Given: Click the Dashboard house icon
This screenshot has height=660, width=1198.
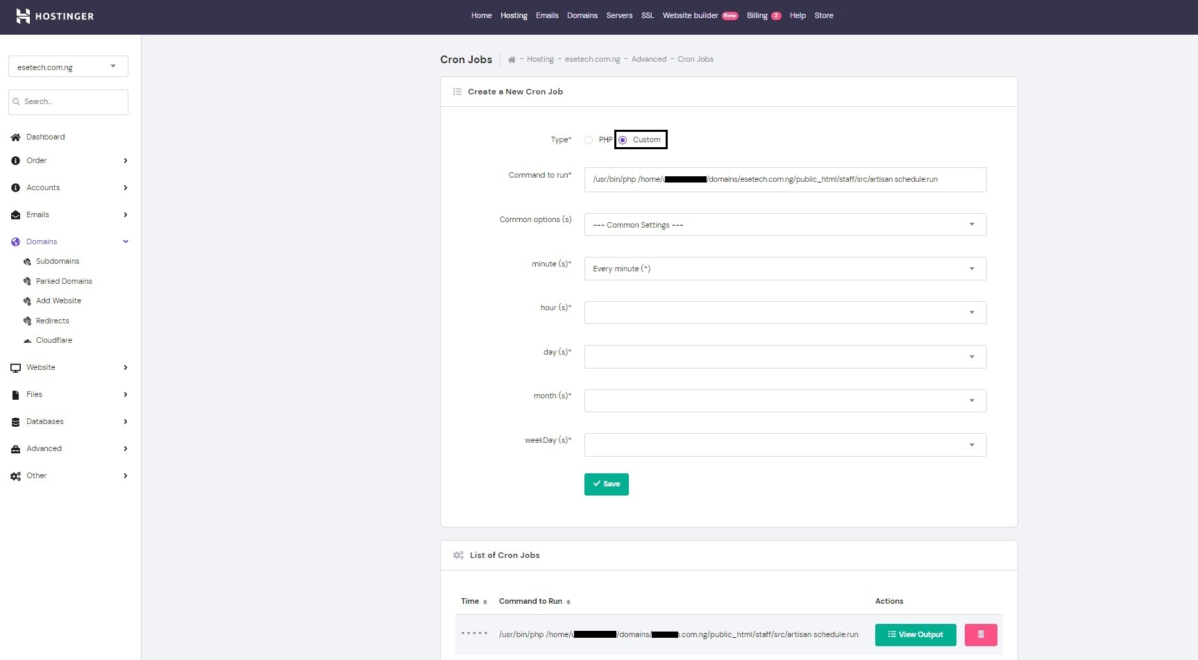Looking at the screenshot, I should click(x=15, y=137).
